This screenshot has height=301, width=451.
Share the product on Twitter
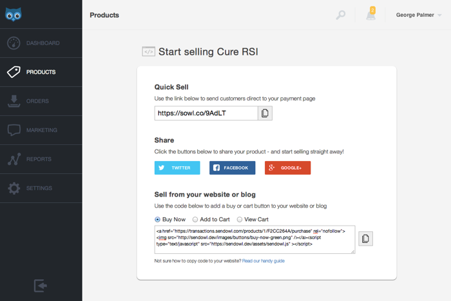[177, 168]
